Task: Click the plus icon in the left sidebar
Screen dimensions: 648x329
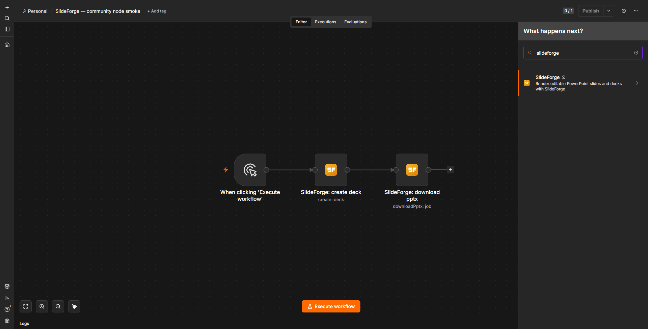Action: click(7, 7)
